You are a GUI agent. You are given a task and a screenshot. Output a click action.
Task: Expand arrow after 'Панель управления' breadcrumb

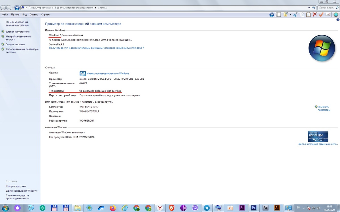click(52, 8)
